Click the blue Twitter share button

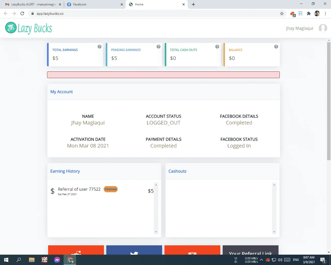tap(134, 250)
